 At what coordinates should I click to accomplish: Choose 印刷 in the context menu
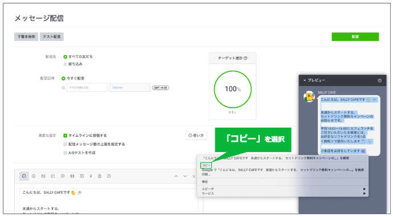point(206,174)
